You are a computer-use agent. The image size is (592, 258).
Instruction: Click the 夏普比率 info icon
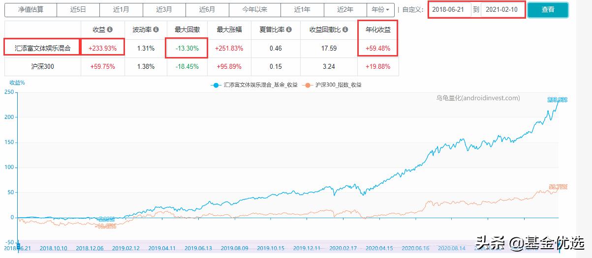coord(289,29)
